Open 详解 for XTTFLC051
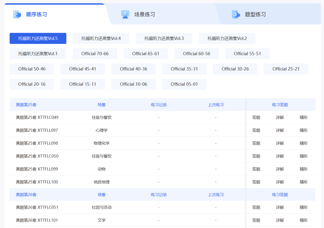324x228 pixels. [x=280, y=207]
